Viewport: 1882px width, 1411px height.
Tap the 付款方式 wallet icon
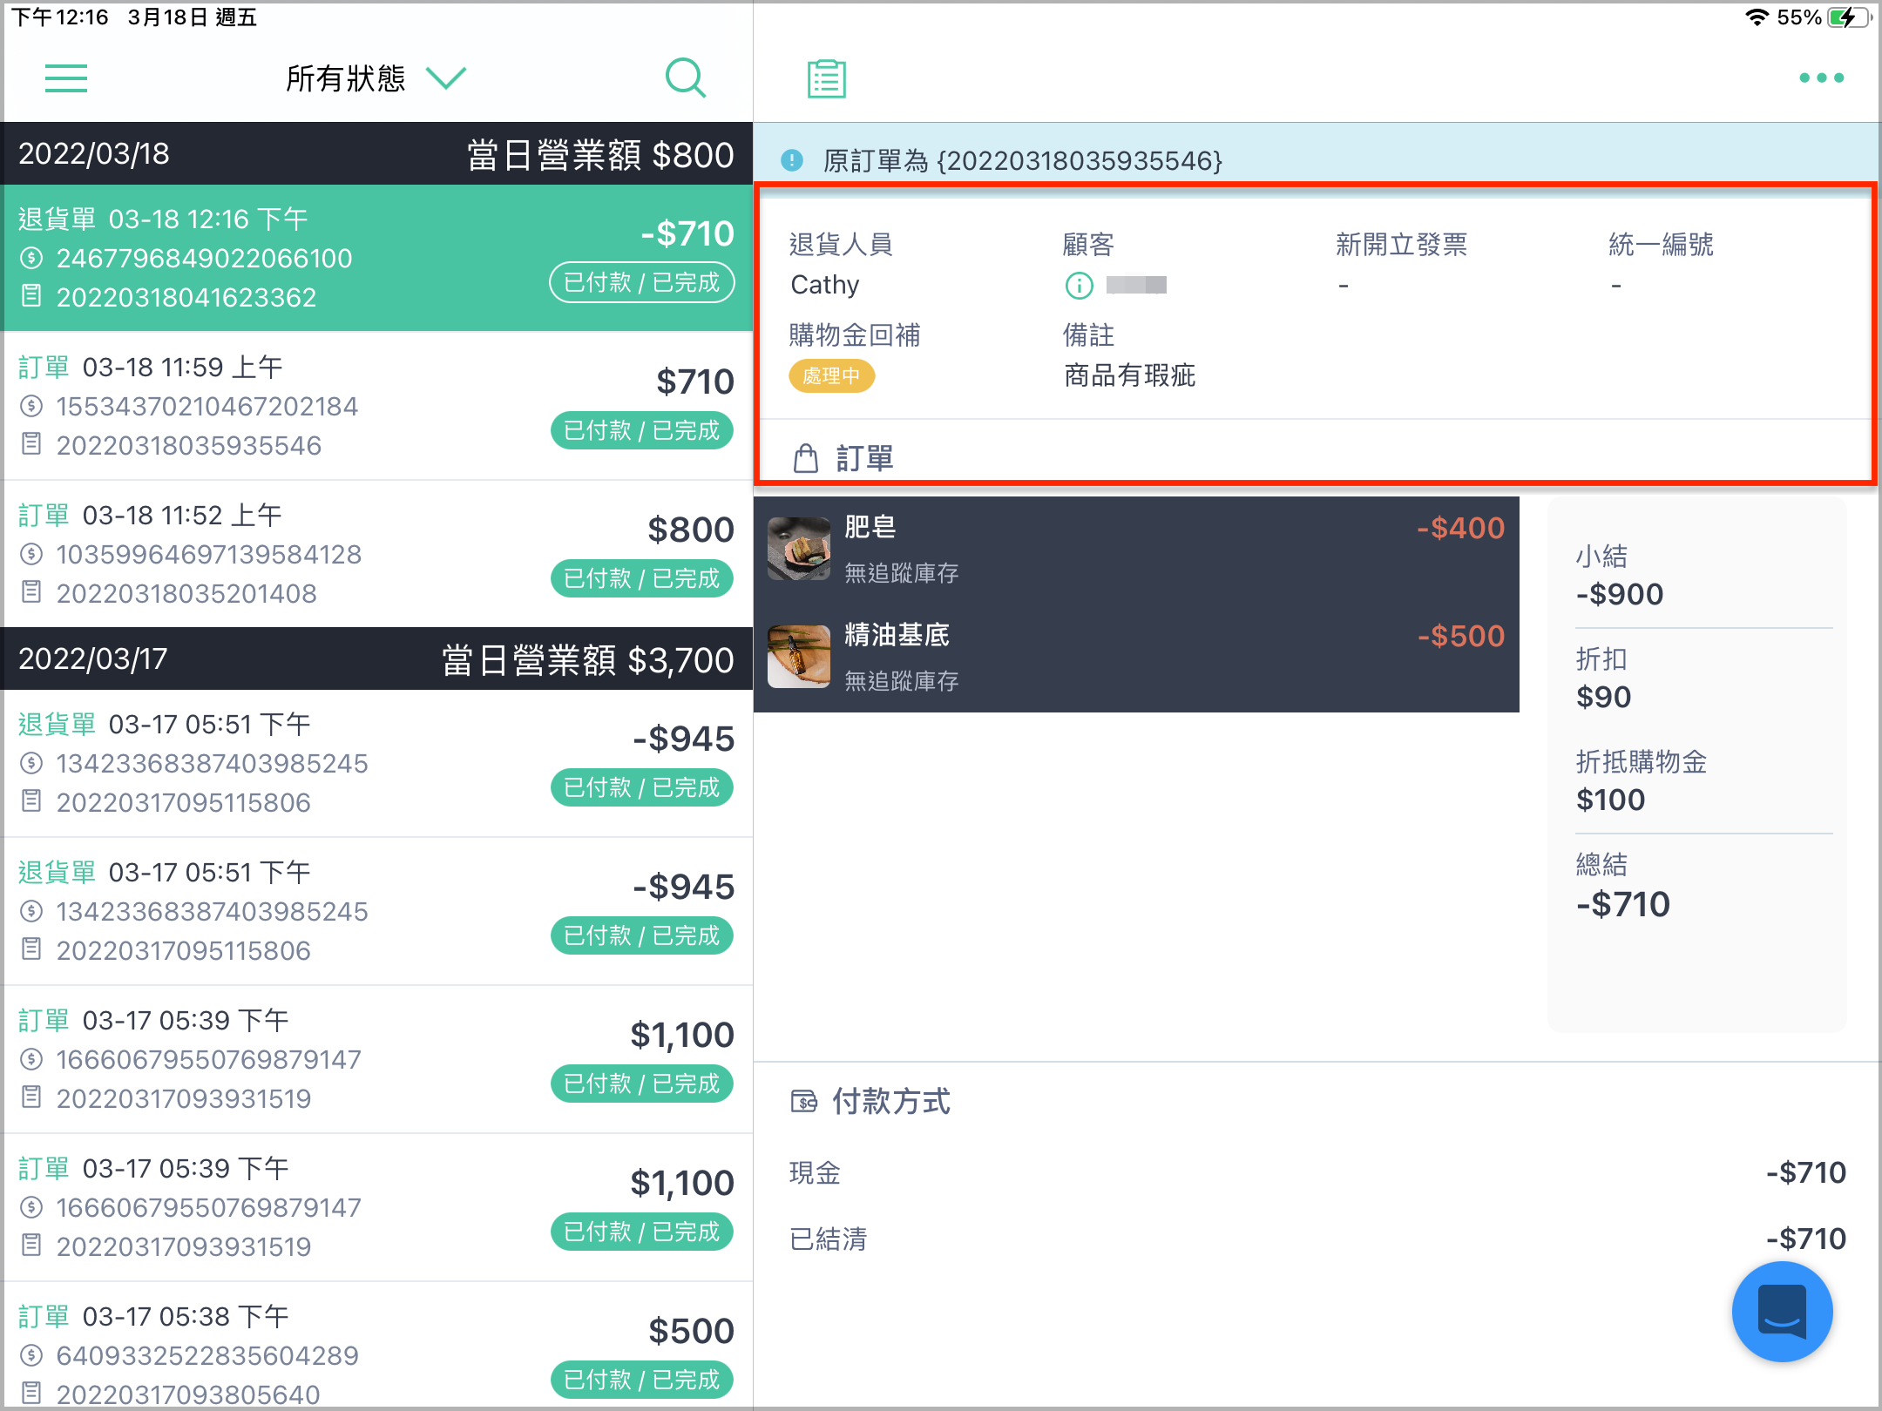tap(803, 1102)
